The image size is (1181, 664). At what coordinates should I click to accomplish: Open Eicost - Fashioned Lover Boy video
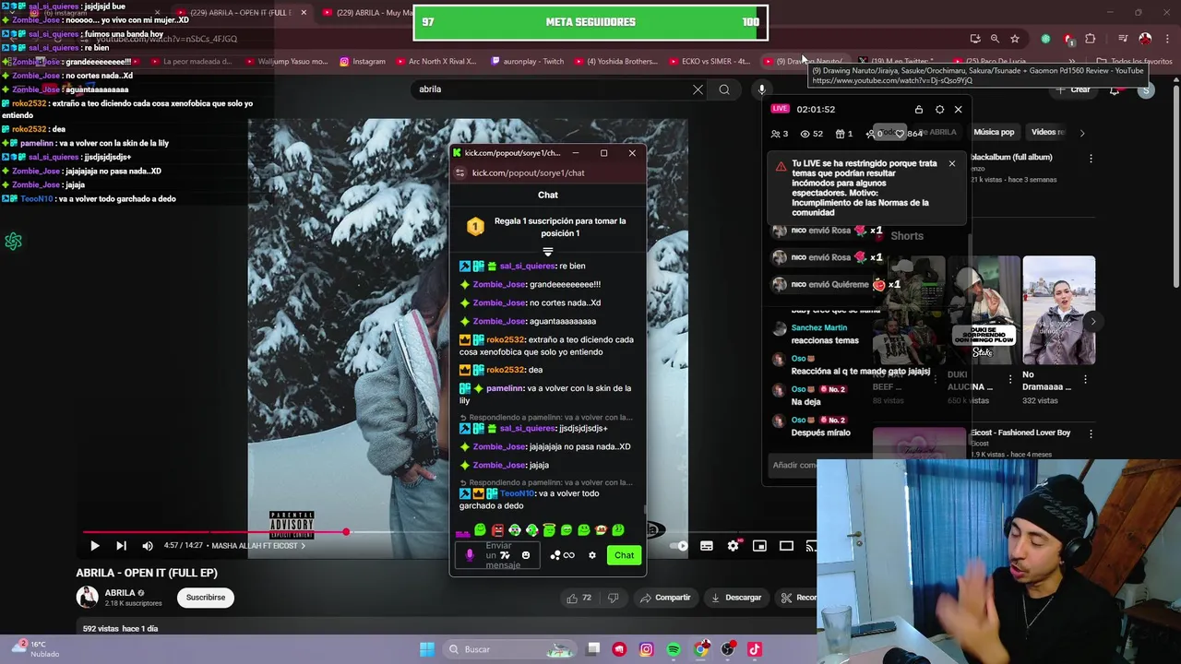(1020, 433)
